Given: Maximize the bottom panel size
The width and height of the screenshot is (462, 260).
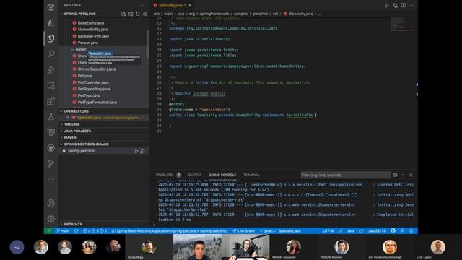Looking at the screenshot, I should (403, 175).
